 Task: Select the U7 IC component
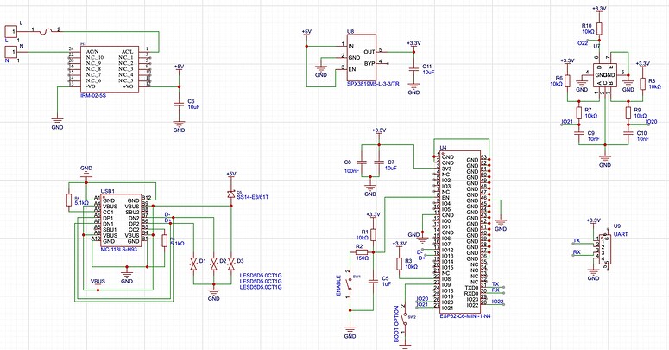tap(605, 75)
